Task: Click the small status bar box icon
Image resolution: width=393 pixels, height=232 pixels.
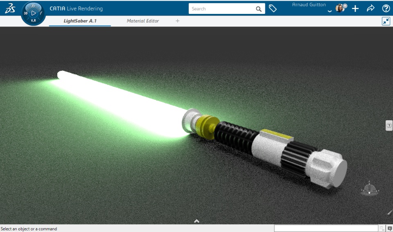Action: (382, 228)
